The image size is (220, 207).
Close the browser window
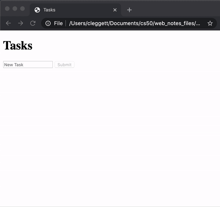pyautogui.click(x=7, y=9)
